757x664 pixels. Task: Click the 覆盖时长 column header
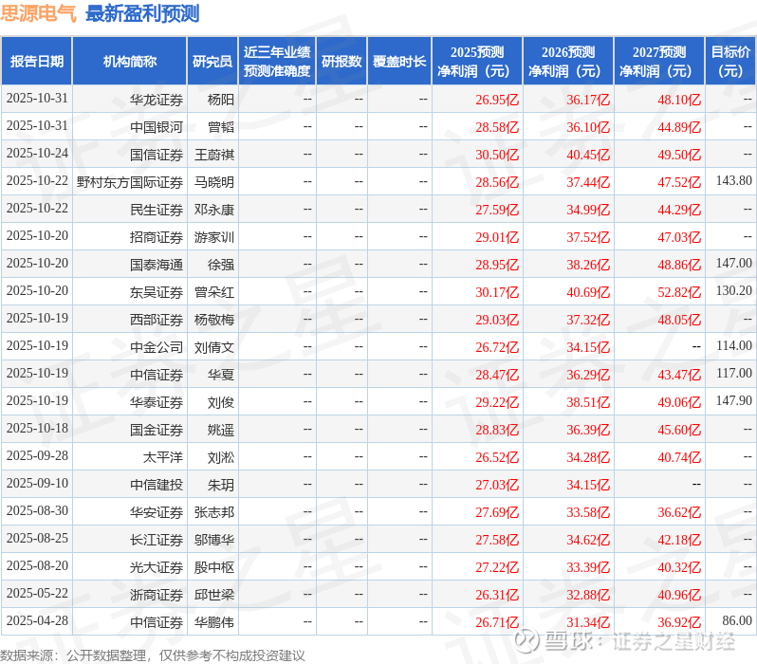pyautogui.click(x=399, y=62)
